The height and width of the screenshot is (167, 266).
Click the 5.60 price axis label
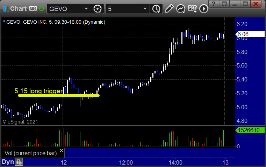point(242,65)
